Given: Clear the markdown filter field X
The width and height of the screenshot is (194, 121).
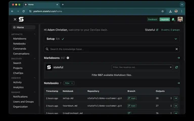Looking at the screenshot, I should (x=171, y=67).
